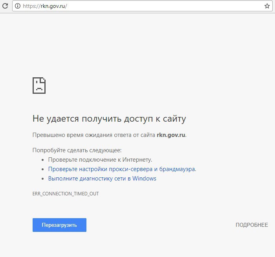Viewport: 275px width, 257px height.
Task: Click the sad page error icon
Action: click(39, 86)
